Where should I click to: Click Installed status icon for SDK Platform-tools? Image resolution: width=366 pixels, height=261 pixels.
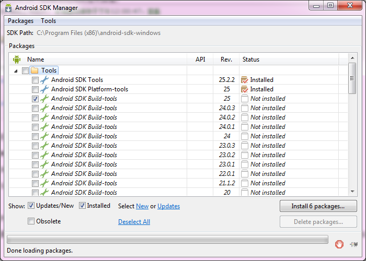245,89
